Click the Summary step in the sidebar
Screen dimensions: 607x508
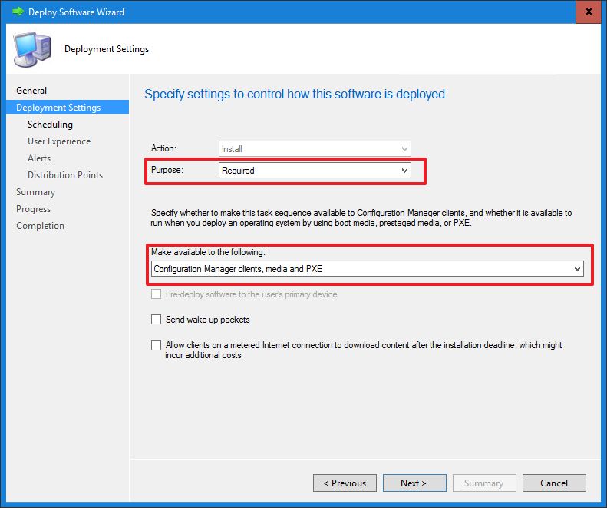[x=35, y=192]
